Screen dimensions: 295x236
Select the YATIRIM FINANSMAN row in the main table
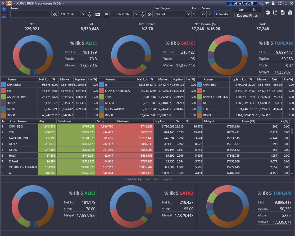click(145, 167)
